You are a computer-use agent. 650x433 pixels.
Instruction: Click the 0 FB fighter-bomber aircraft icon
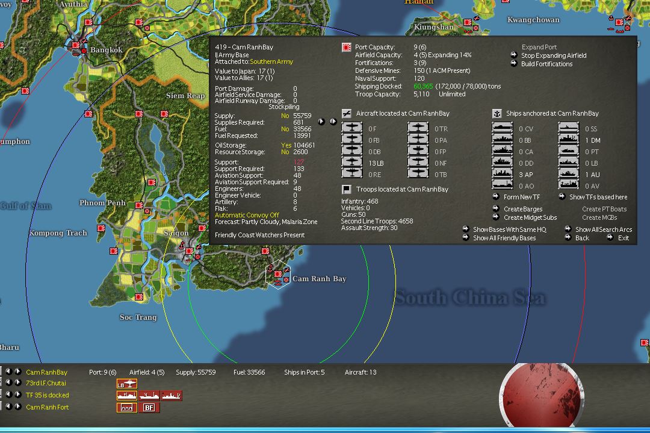351,139
